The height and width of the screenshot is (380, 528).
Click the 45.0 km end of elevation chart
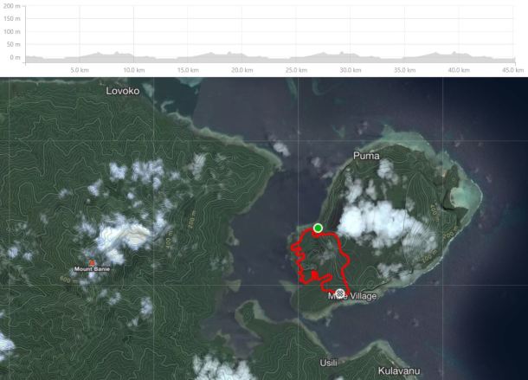[x=513, y=69]
